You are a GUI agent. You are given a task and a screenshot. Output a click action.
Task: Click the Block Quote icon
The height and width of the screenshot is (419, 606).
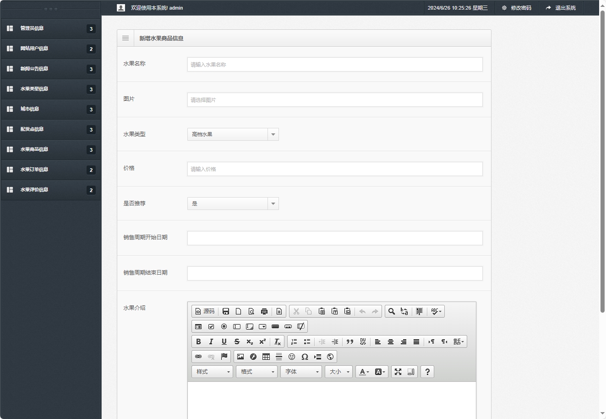click(350, 342)
